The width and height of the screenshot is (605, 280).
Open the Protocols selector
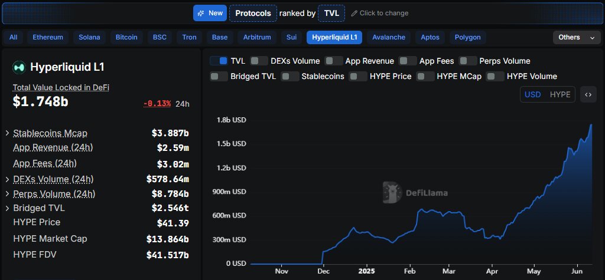(x=253, y=13)
